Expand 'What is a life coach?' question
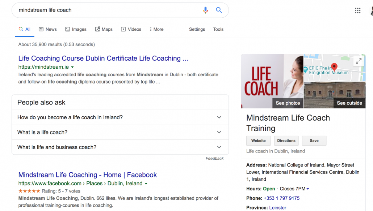The height and width of the screenshot is (211, 373). (x=120, y=132)
